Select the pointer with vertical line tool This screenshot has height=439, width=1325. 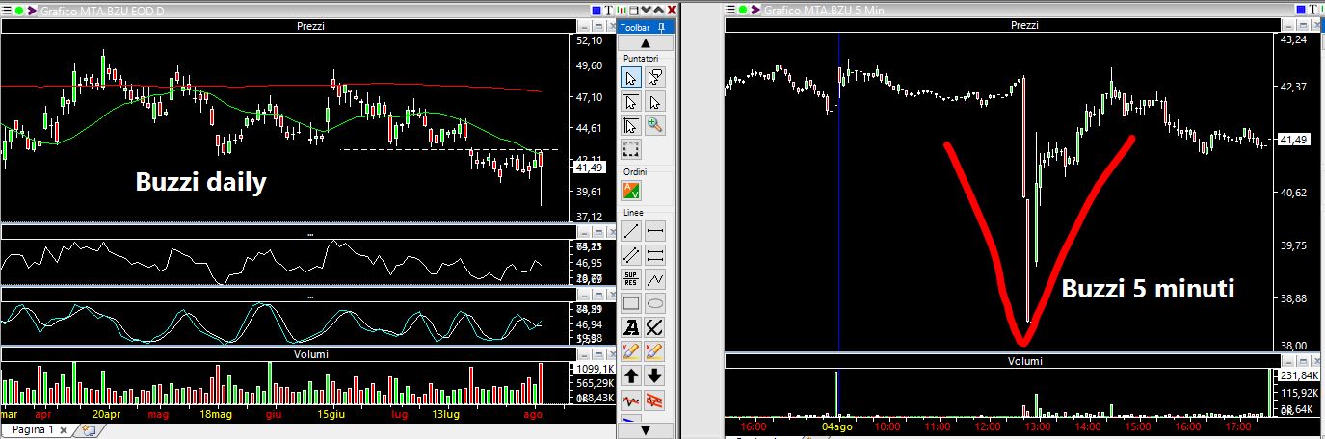655,102
